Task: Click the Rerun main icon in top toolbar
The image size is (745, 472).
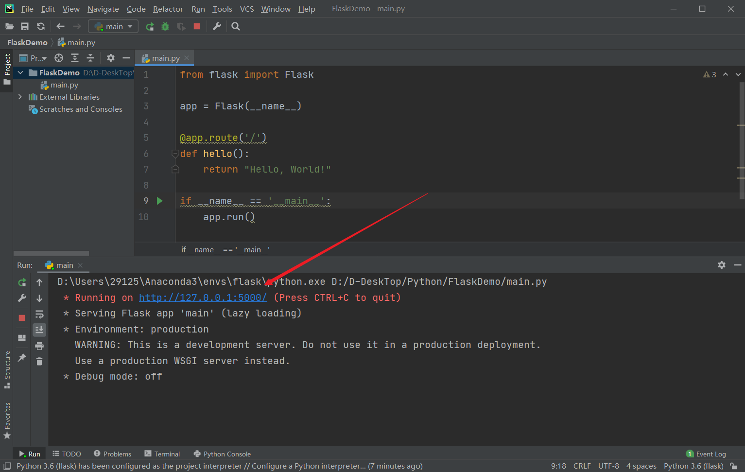Action: pyautogui.click(x=150, y=26)
